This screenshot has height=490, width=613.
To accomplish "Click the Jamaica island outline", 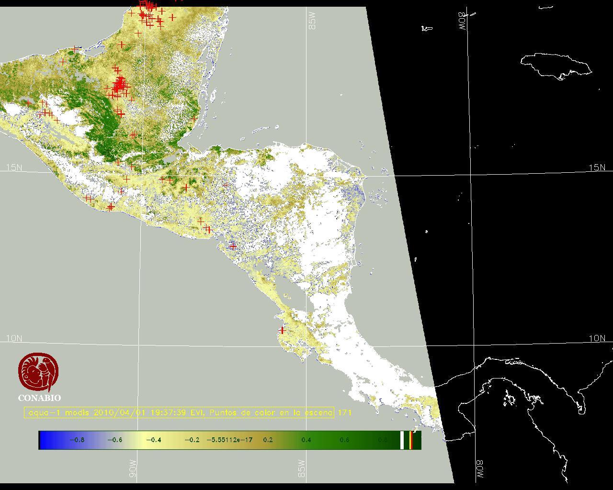I will click(x=556, y=65).
